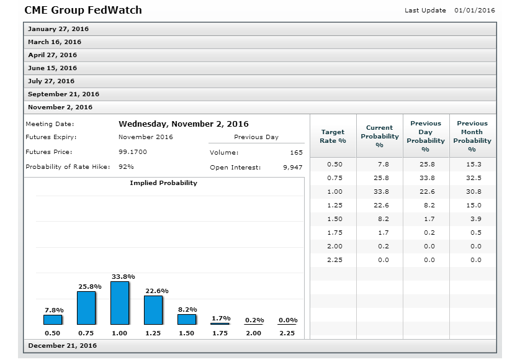The width and height of the screenshot is (507, 362).
Task: Collapse the November 2, 2016 section header
Action: (259, 107)
